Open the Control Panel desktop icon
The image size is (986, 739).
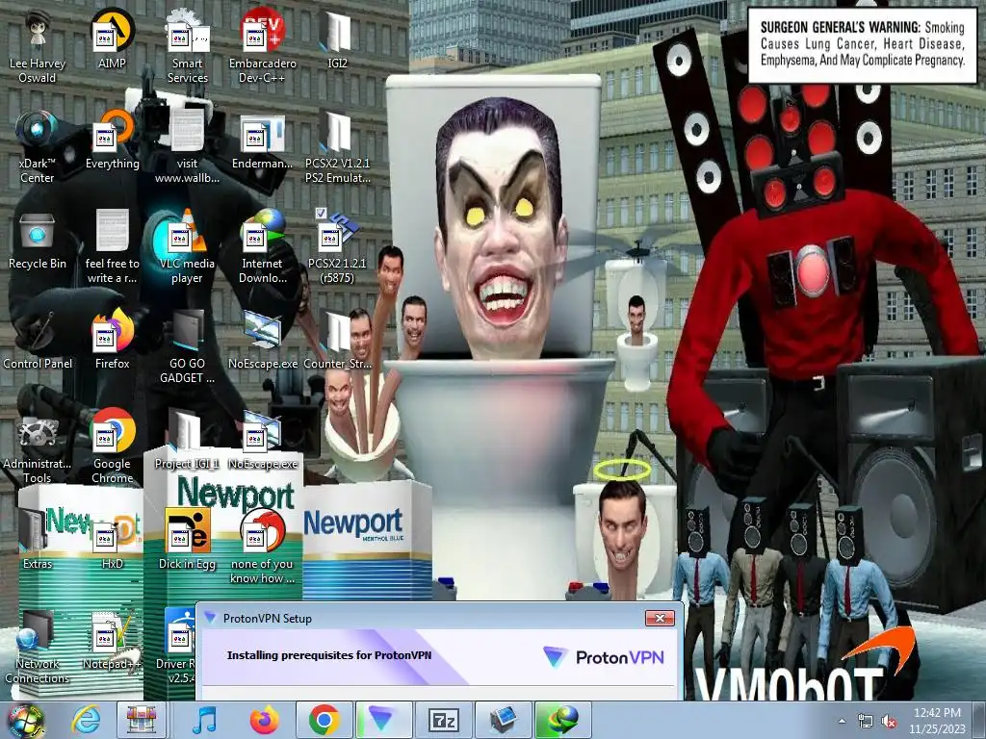point(38,340)
